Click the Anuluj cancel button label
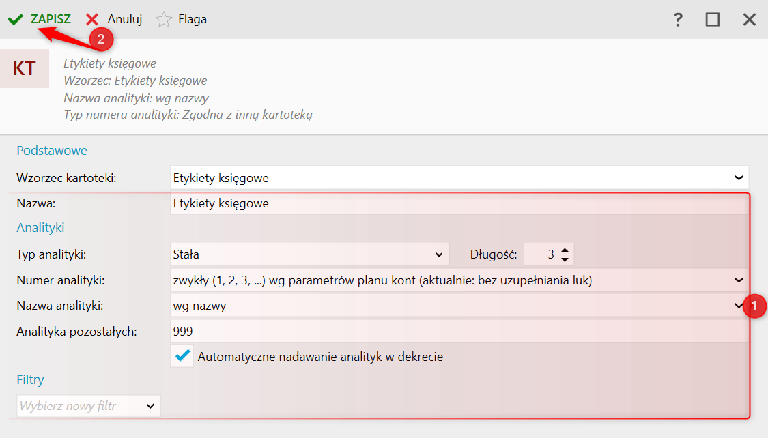The width and height of the screenshot is (768, 438). pyautogui.click(x=124, y=19)
